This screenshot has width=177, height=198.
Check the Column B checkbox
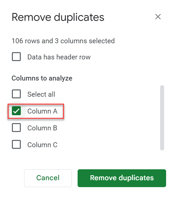coord(16,128)
